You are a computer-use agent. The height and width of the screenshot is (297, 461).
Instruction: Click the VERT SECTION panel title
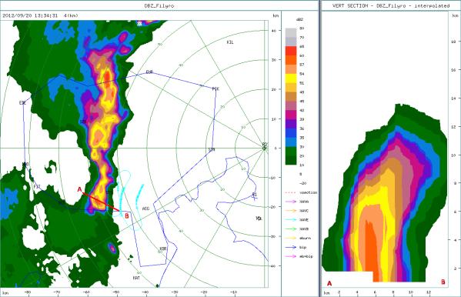(x=391, y=5)
